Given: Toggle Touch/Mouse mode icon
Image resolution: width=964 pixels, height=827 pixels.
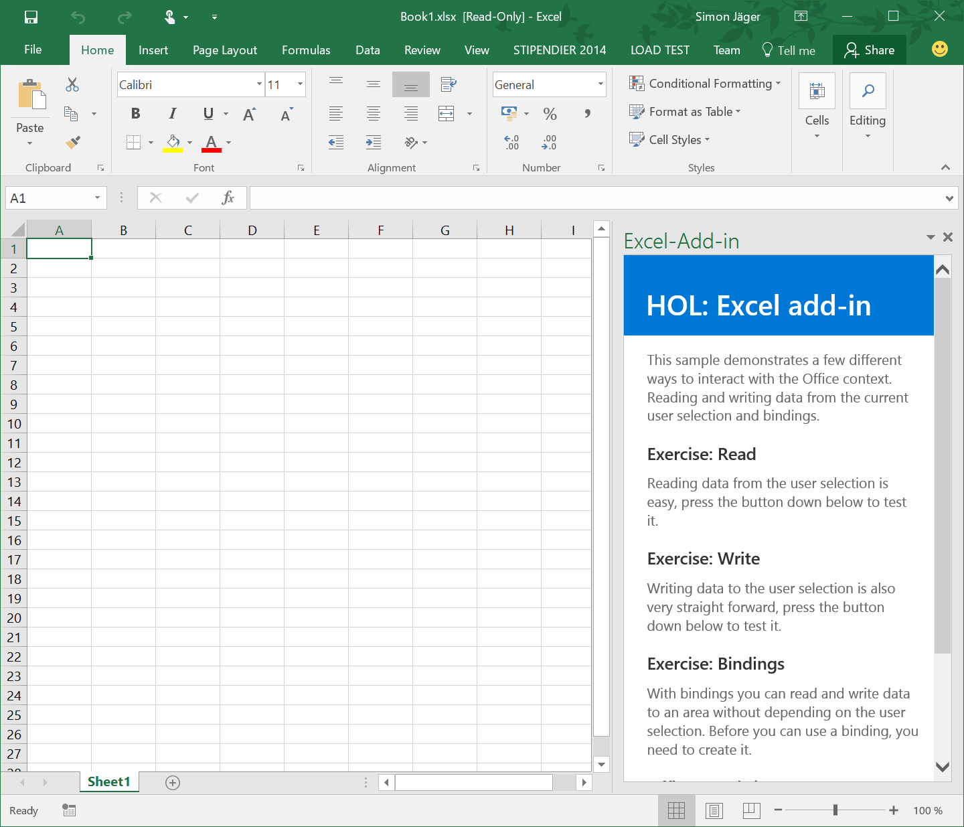Looking at the screenshot, I should (x=170, y=17).
